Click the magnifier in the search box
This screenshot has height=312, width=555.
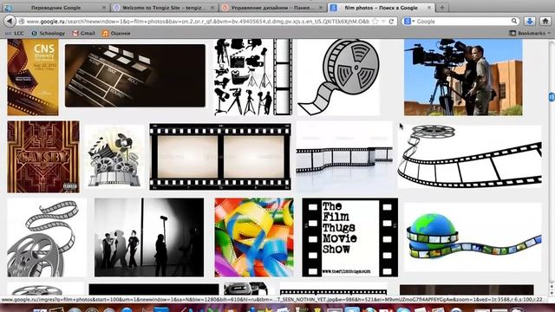[514, 21]
